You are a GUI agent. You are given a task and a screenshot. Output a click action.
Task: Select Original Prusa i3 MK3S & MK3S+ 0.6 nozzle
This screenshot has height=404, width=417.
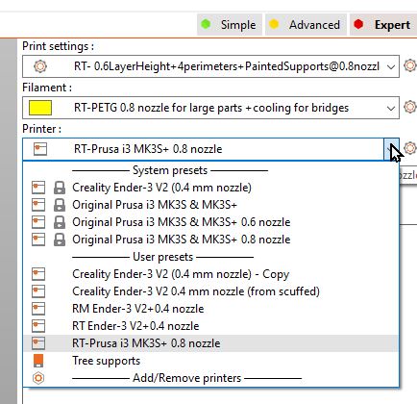click(211, 222)
